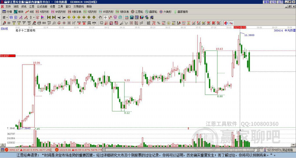
Task: Click the 日K线 chart label
Action: click(4, 29)
